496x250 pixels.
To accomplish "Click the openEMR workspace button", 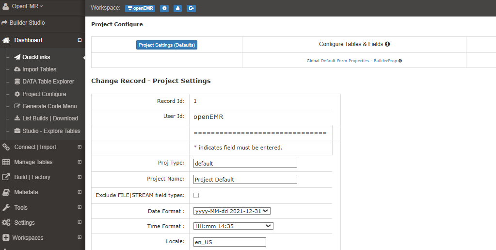I will pos(140,9).
